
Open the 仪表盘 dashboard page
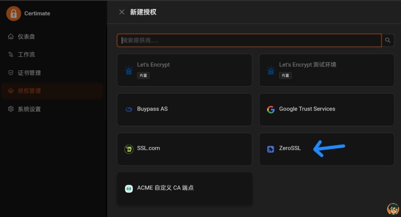(52, 36)
